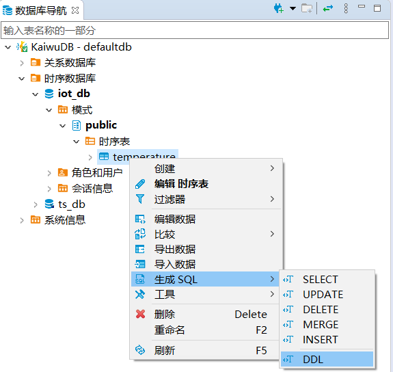Click the 导出数据 export icon
This screenshot has height=372, width=393.
(x=139, y=249)
